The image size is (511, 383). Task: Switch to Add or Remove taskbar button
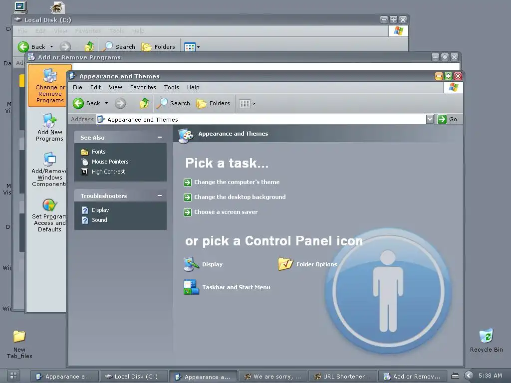click(x=413, y=377)
